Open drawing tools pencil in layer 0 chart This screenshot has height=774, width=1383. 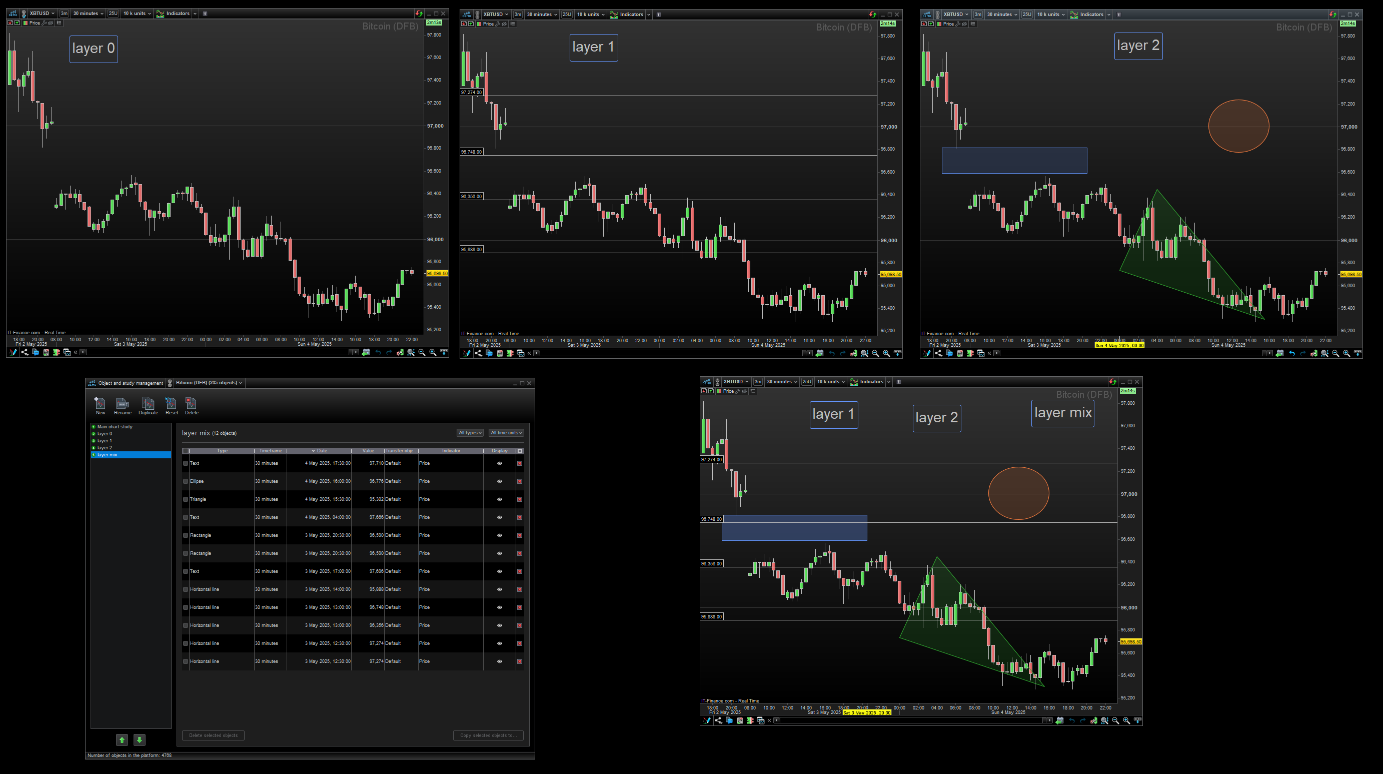click(13, 352)
